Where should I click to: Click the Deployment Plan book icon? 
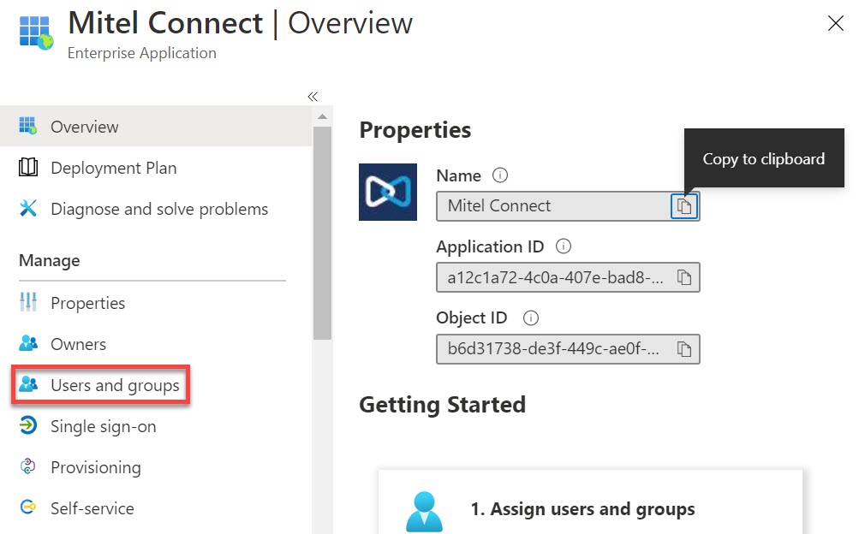coord(28,167)
